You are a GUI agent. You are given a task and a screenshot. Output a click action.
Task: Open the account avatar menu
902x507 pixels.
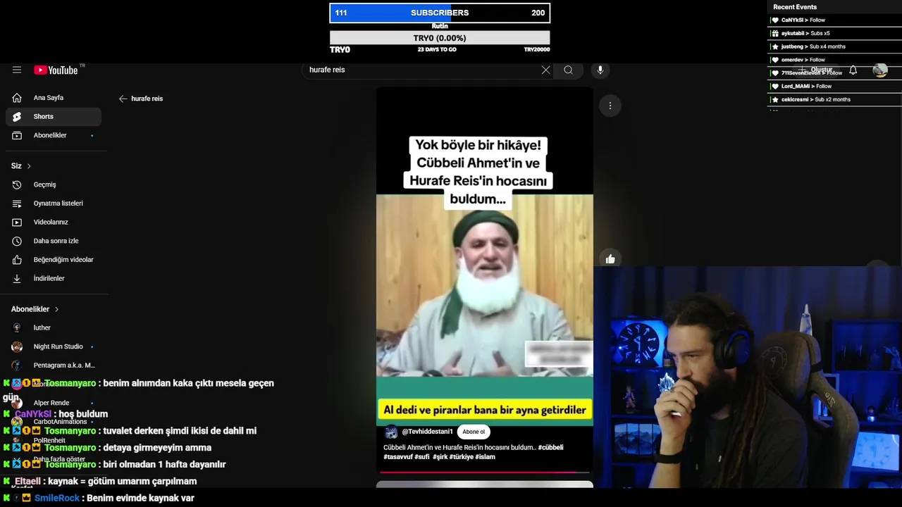tap(880, 70)
